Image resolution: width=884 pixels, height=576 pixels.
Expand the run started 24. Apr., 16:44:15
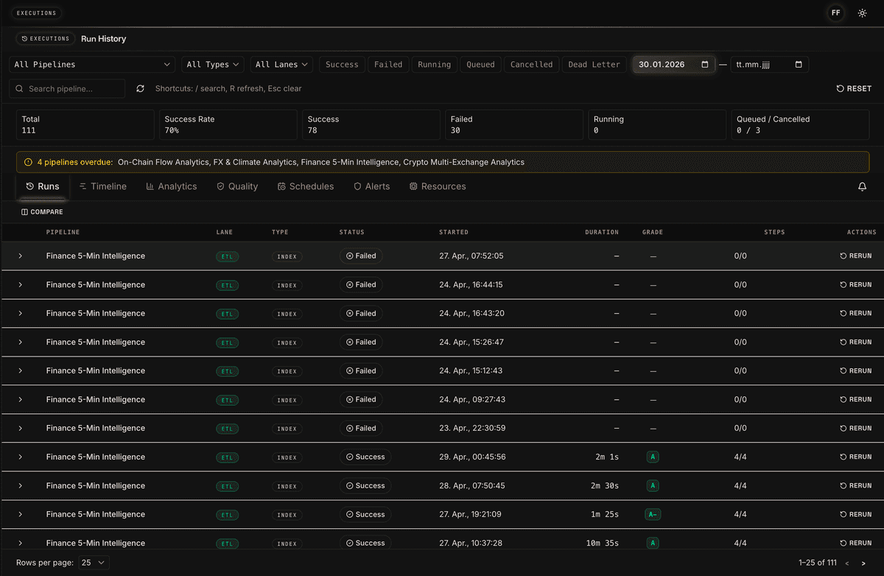click(x=21, y=285)
